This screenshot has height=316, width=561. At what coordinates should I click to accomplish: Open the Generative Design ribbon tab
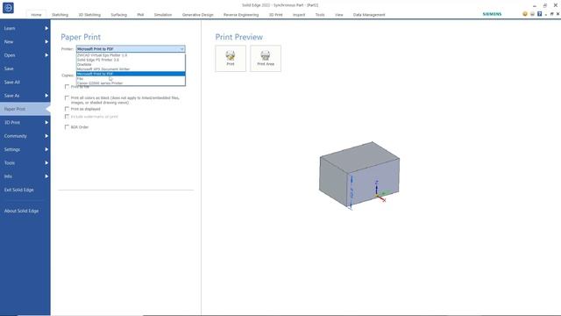pyautogui.click(x=197, y=15)
